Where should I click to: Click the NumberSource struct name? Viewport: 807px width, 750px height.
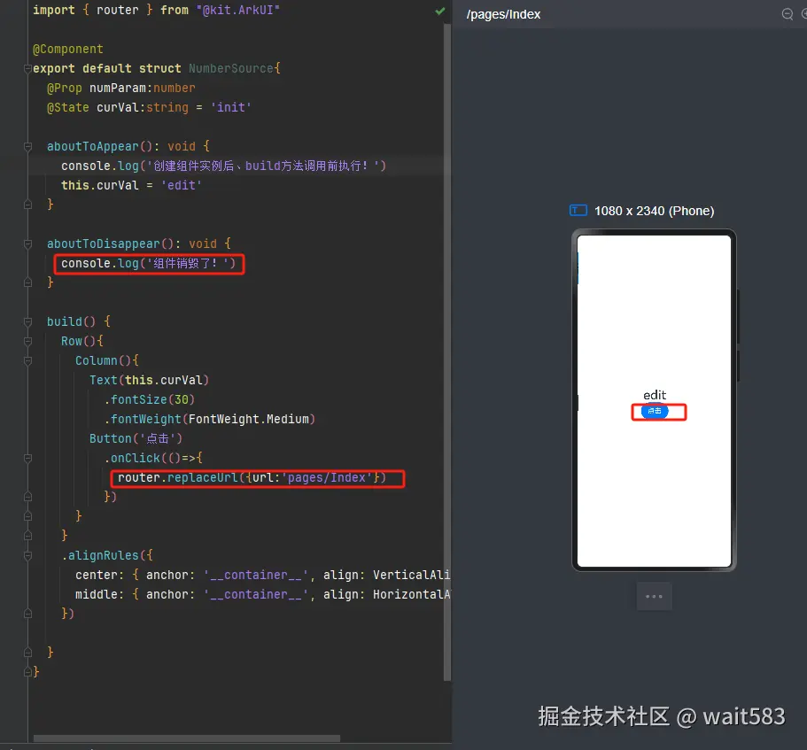(x=230, y=68)
